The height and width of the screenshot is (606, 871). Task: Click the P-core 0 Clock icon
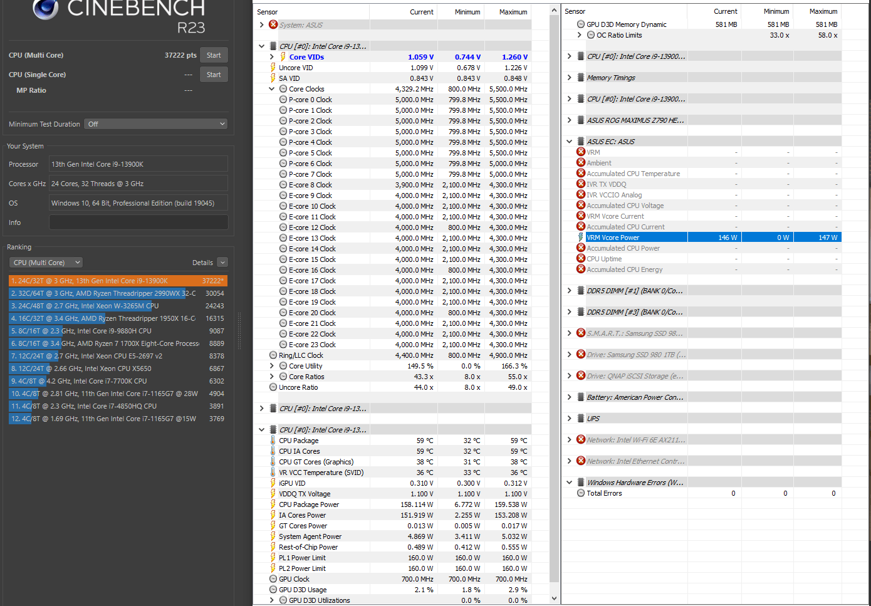click(x=283, y=100)
